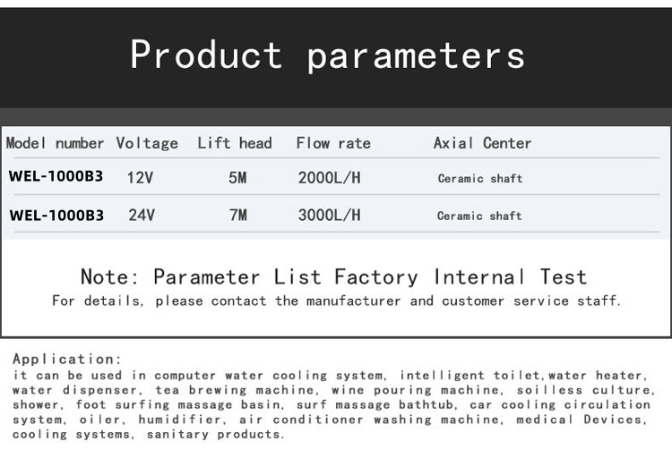Click the Note: Parameter List Factory Internal Test line
The width and height of the screenshot is (672, 467).
(x=334, y=277)
